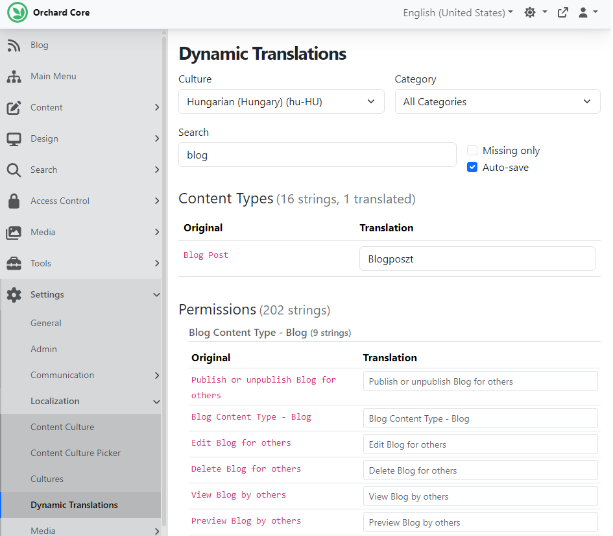Open the Culture dropdown

[x=282, y=102]
